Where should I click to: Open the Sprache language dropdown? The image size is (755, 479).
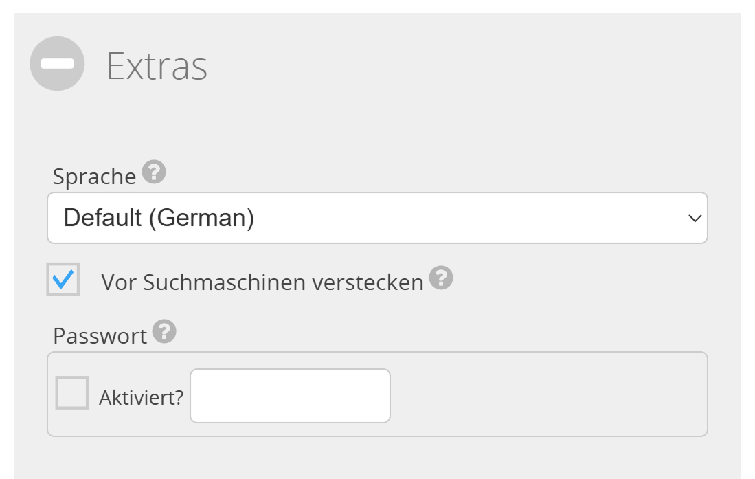[376, 218]
